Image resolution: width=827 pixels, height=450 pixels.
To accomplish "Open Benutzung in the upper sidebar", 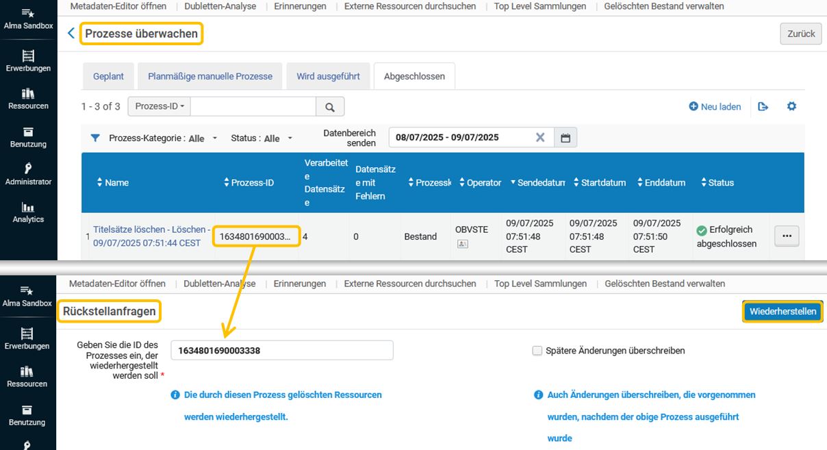I will (x=28, y=137).
